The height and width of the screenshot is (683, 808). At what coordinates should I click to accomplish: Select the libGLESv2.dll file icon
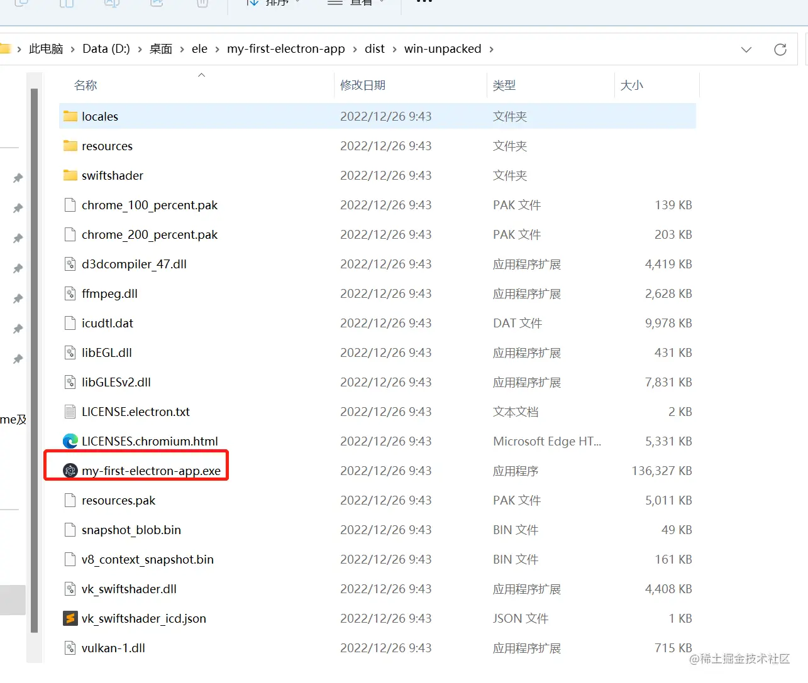(70, 382)
